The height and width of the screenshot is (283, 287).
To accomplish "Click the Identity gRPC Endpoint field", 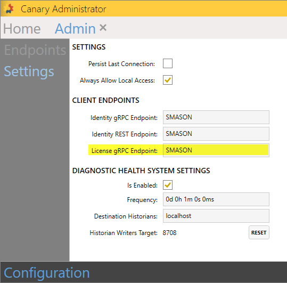I will point(216,117).
